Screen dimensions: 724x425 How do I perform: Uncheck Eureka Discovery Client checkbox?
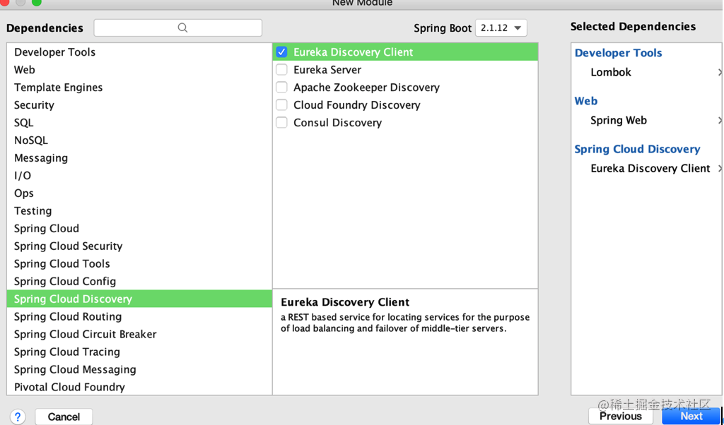click(281, 52)
